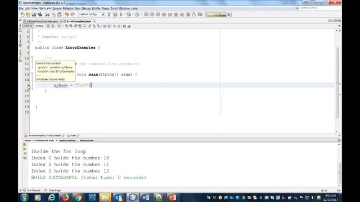Screen dimensions: 360x202
Task: Click the editor Find Selection magnifier icon
Action: click(x=66, y=26)
